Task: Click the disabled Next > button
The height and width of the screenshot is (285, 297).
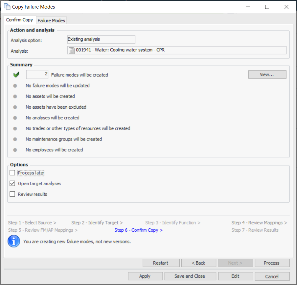Action: (x=236, y=263)
